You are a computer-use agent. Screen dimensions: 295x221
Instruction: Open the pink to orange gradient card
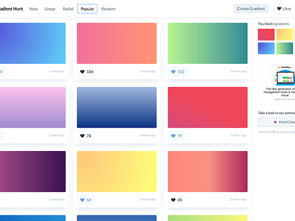[117, 43]
